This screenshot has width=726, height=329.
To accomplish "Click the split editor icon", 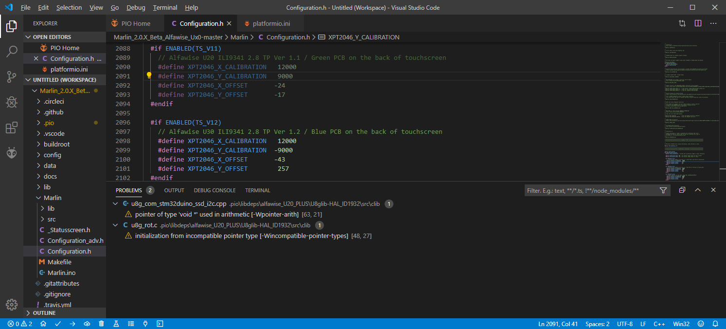I will [698, 23].
